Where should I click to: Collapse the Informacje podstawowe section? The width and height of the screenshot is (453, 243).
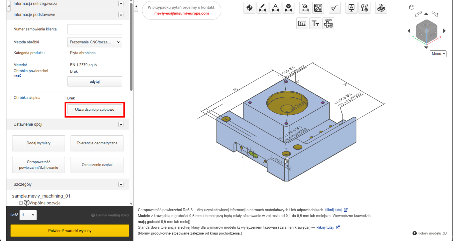point(121,15)
